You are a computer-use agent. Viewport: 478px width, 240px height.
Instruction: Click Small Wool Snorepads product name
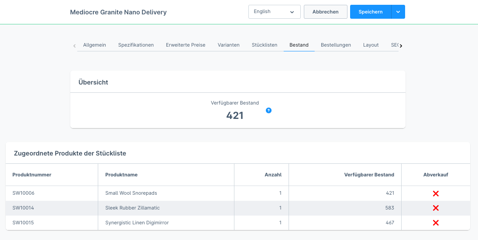tap(131, 193)
